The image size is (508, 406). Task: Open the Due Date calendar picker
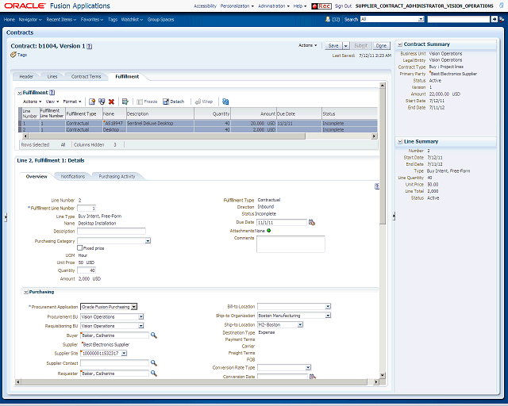click(312, 222)
